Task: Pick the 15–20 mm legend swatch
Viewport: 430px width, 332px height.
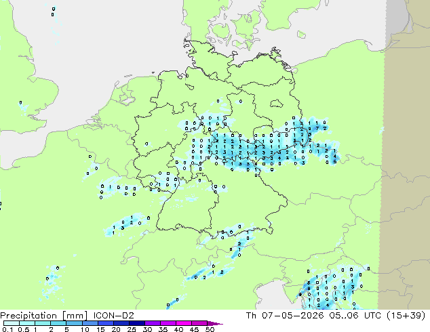Action: click(x=106, y=323)
